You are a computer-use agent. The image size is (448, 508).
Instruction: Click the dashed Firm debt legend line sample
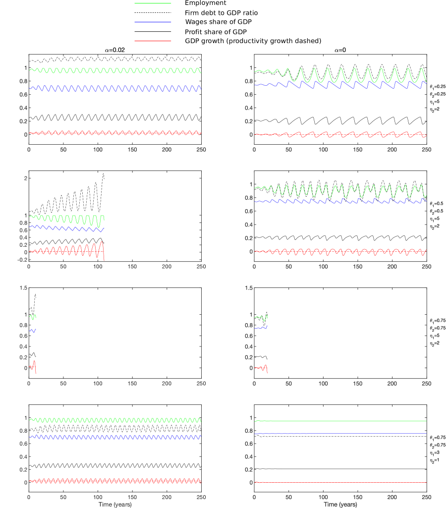click(x=153, y=12)
